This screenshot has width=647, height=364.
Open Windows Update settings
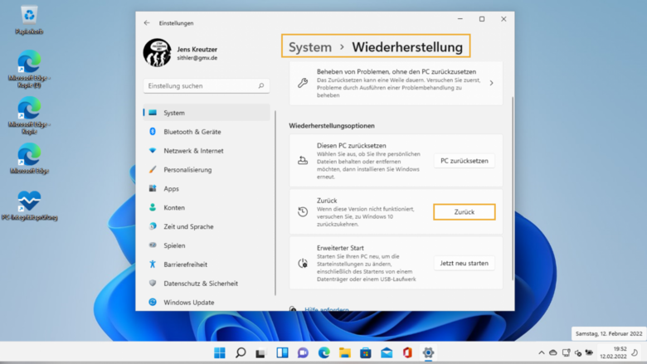207,302
